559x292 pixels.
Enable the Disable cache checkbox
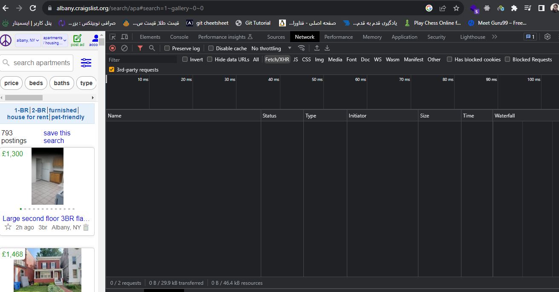coord(211,48)
